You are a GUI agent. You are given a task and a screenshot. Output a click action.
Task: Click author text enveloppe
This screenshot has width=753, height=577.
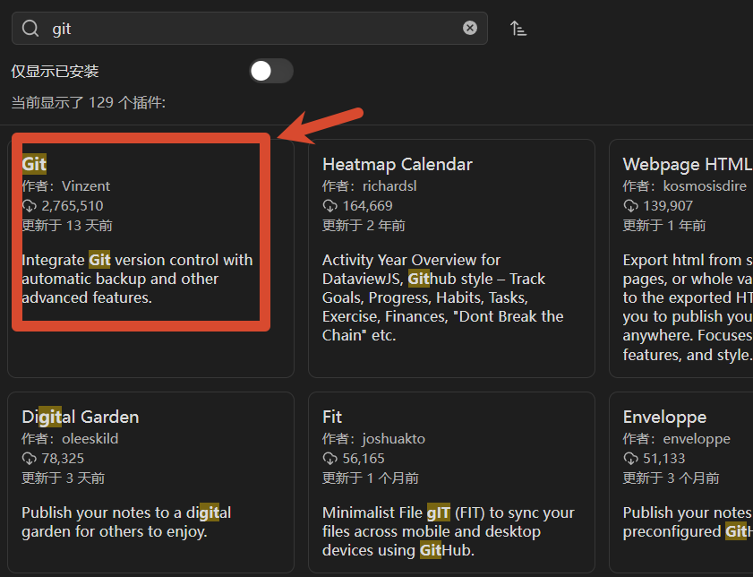click(x=697, y=439)
